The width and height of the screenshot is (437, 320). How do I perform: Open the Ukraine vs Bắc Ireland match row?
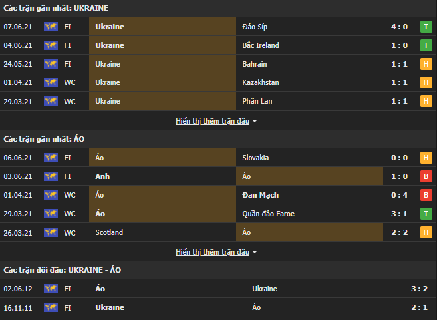tap(200, 45)
